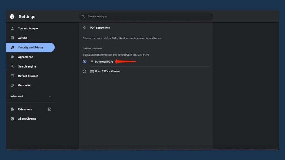285x160 pixels.
Task: Click the On startup power icon
Action: tap(12, 85)
